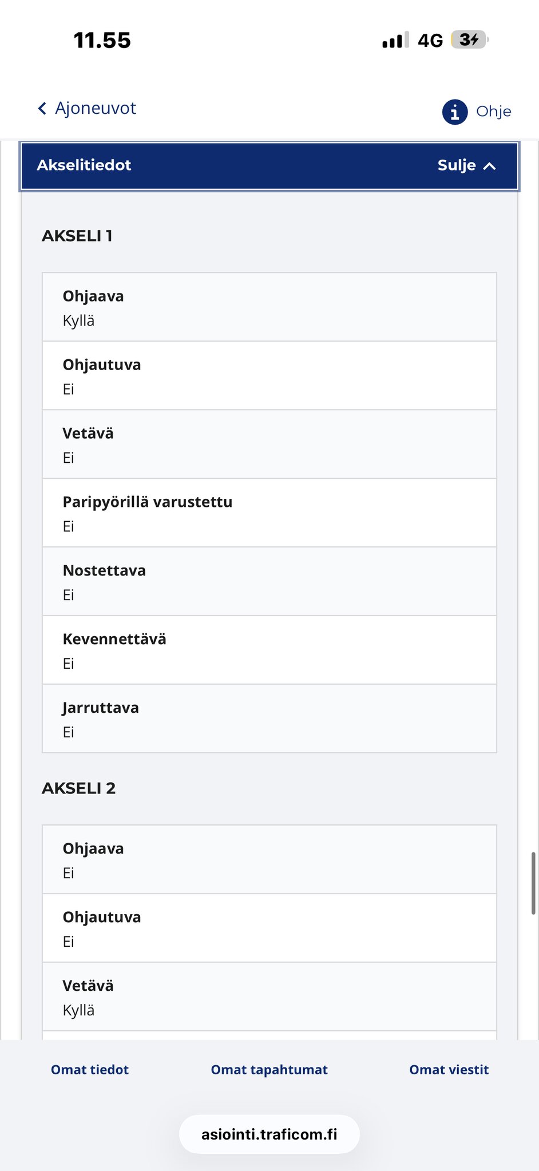
Task: Select the Paripyörillä varustettu row
Action: click(269, 513)
